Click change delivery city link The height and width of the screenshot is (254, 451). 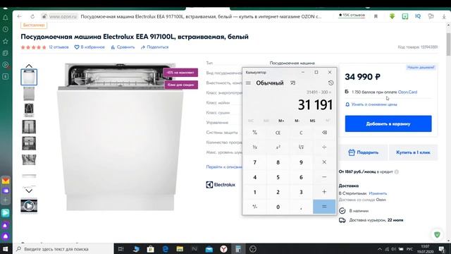coord(378,193)
